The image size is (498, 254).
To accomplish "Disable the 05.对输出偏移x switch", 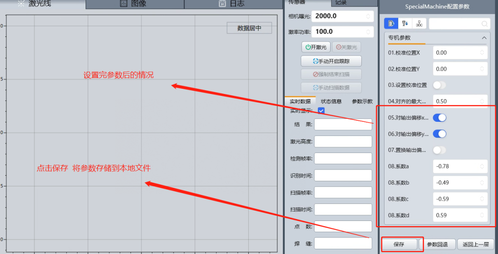I will click(x=440, y=118).
